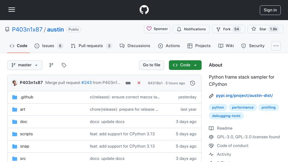Viewport: 288px width, 162px height.
Task: View all branches icon
Action: click(x=51, y=65)
